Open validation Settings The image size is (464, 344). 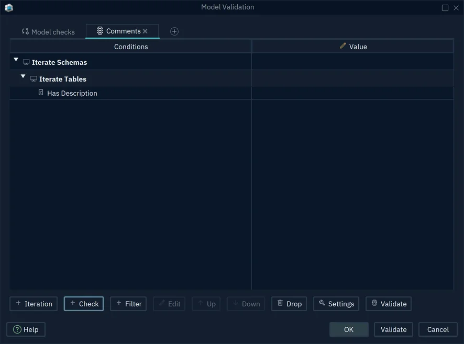pos(336,304)
